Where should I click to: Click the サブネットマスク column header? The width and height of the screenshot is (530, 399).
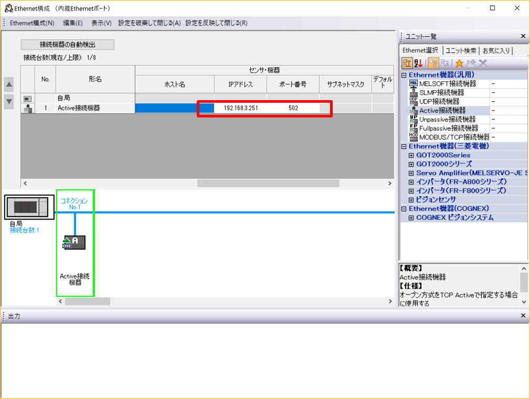coord(345,84)
